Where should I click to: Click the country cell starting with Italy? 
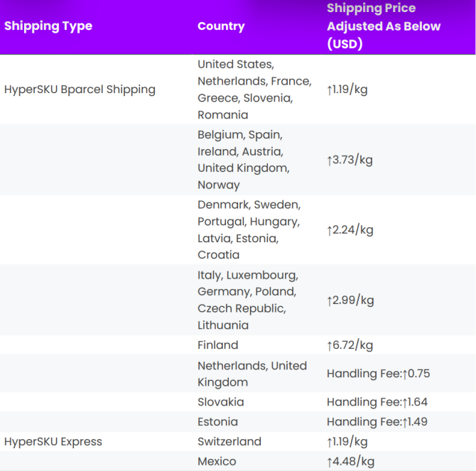247,300
